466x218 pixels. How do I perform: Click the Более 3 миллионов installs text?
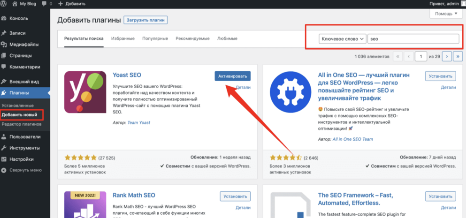click(x=290, y=169)
